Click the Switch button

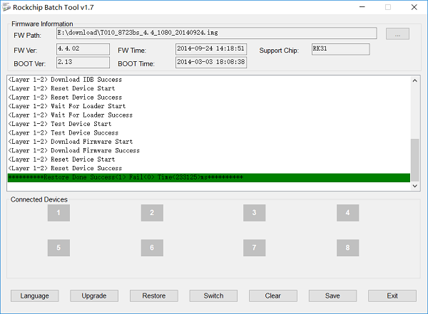tap(213, 295)
